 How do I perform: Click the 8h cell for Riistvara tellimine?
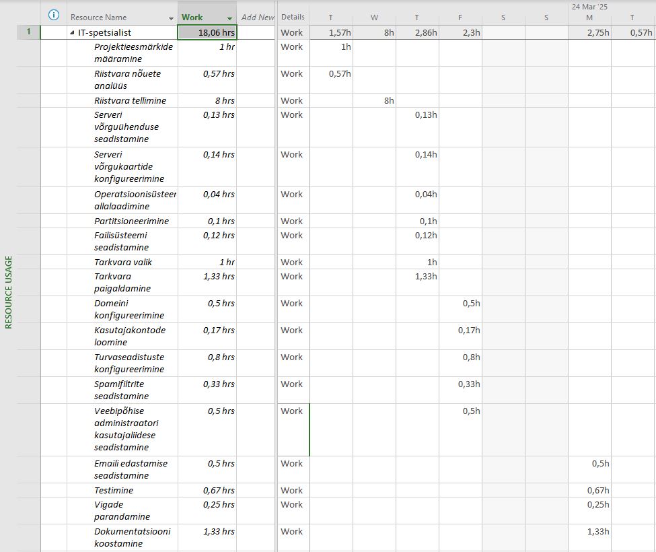375,100
